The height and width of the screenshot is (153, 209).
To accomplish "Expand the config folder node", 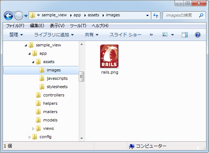I will (x=29, y=137).
